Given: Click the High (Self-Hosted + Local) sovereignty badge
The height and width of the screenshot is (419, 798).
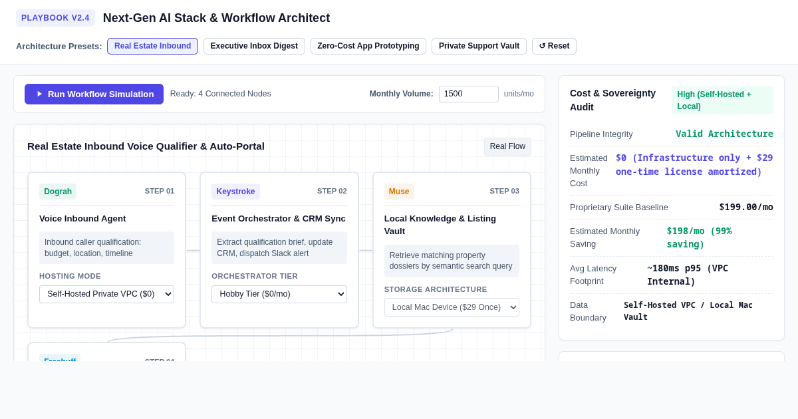Looking at the screenshot, I should pyautogui.click(x=722, y=100).
